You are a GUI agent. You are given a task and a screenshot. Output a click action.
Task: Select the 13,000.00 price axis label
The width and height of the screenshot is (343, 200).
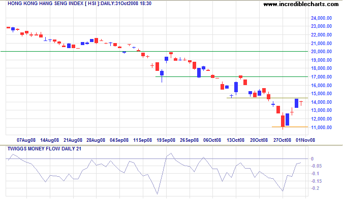321,110
